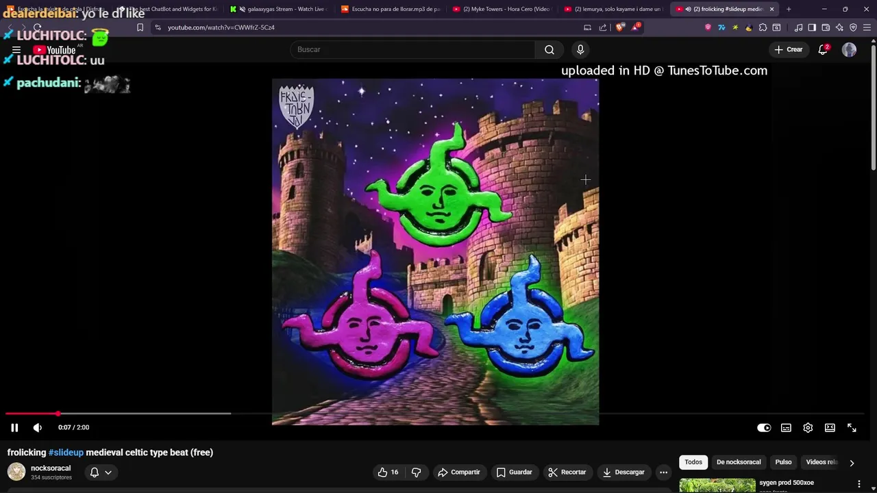The height and width of the screenshot is (493, 877).
Task: Go to the YouTube home logo
Action: [54, 50]
